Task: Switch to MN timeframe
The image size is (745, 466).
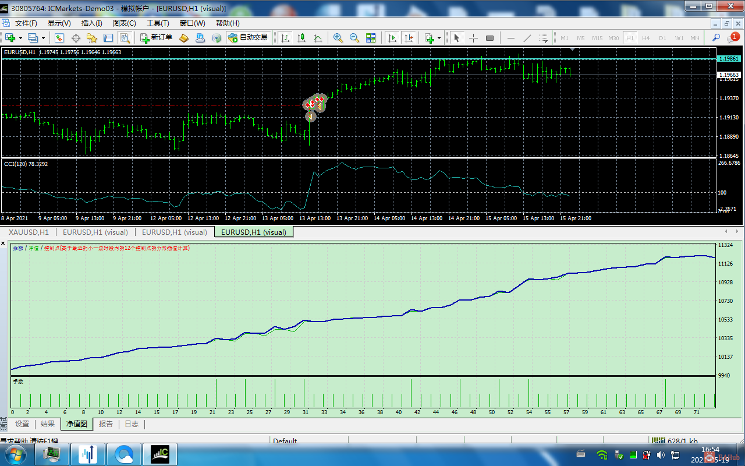Action: coord(695,38)
